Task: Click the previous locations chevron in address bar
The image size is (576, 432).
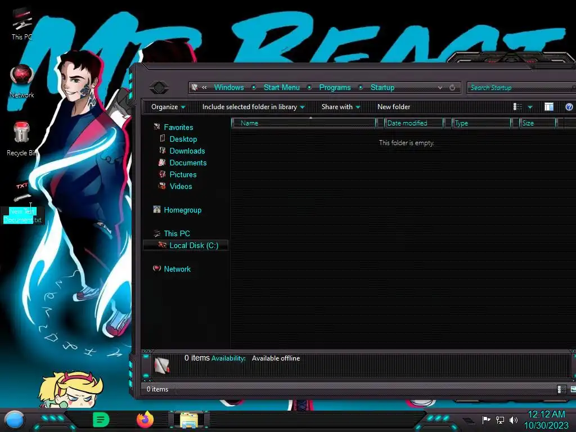Action: [204, 87]
